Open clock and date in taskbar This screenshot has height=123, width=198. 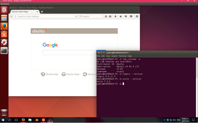[x=185, y=120]
